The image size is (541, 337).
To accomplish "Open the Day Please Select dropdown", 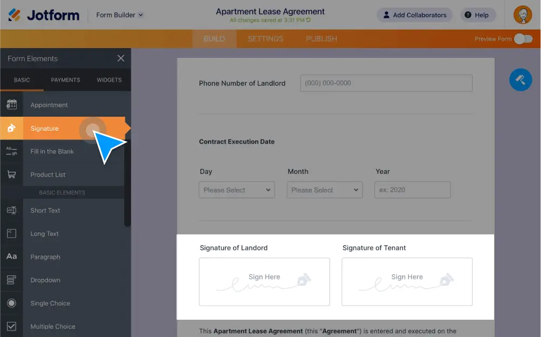I will 236,190.
